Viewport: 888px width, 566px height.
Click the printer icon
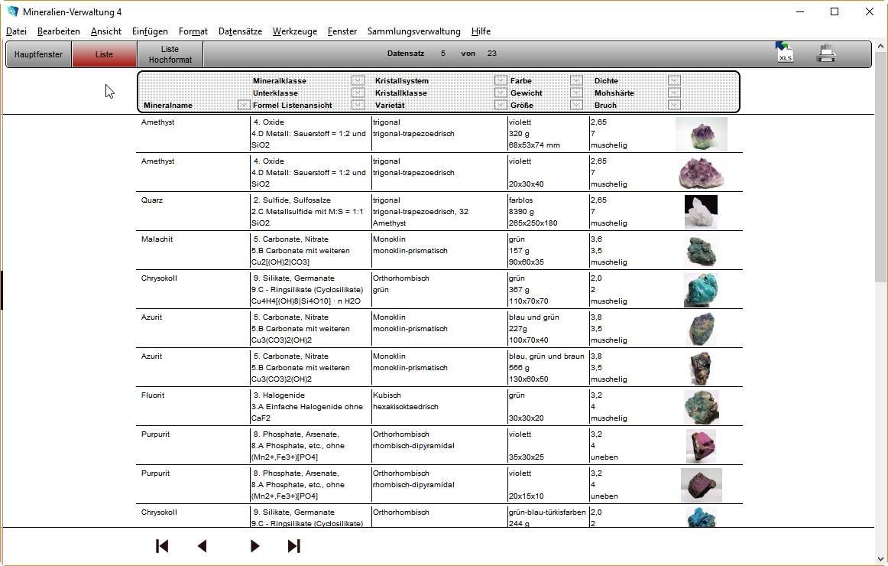point(826,54)
